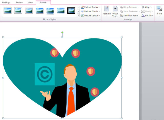Open the Align dropdown arrow
164x120 pixels.
click(151, 7)
